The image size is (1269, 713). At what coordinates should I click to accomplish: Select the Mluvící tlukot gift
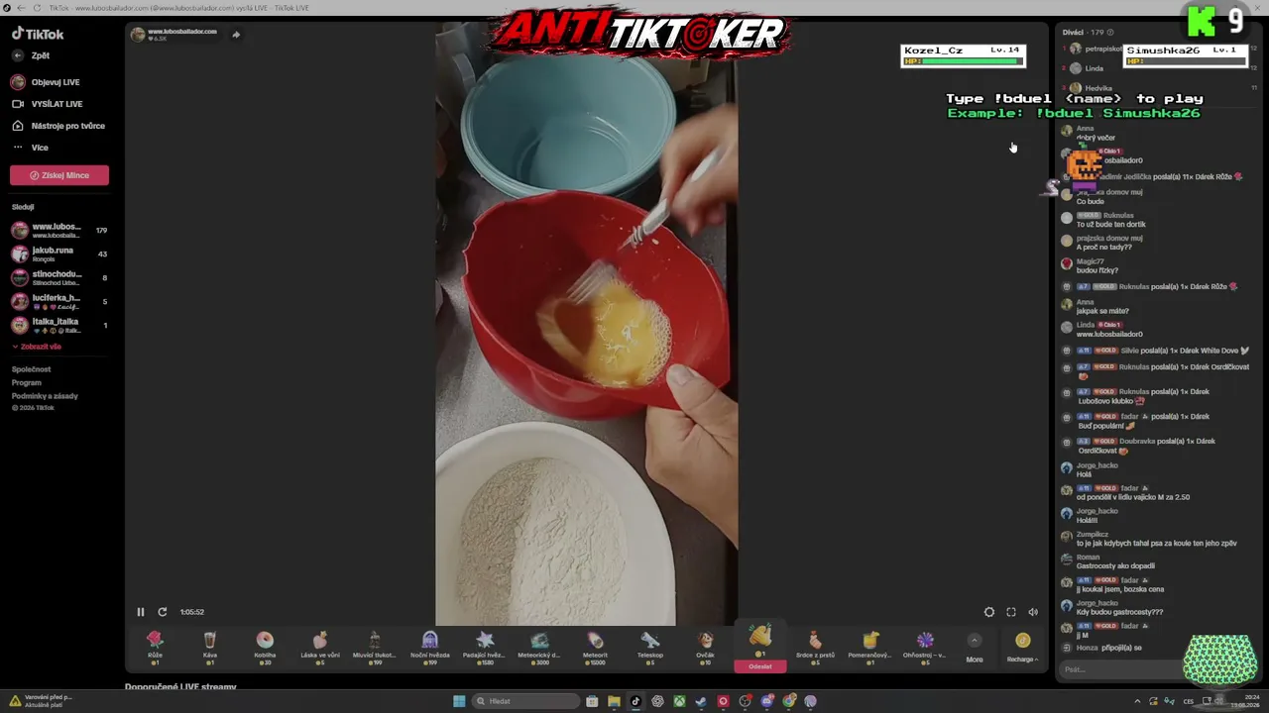375,648
